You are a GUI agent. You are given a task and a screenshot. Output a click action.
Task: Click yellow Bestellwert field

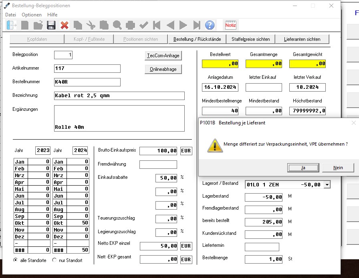coord(220,64)
